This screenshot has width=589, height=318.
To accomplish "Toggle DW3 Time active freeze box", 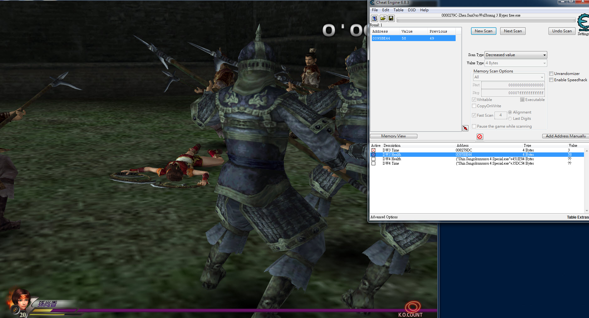I will pos(373,150).
